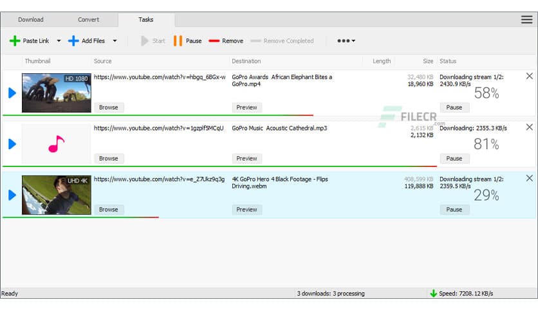
Task: Click destination '4K GoPro Hero 4 Black Footage'
Action: click(280, 182)
